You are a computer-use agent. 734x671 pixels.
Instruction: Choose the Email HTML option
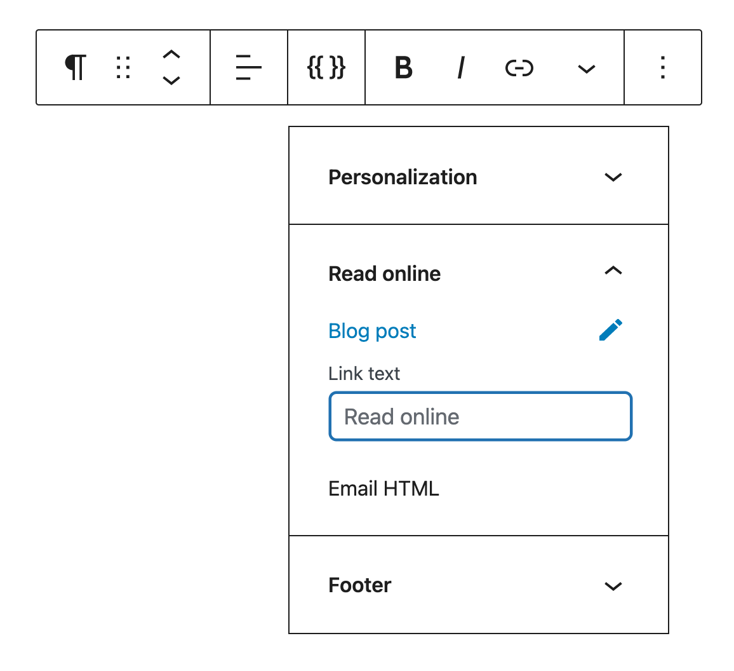click(x=384, y=489)
